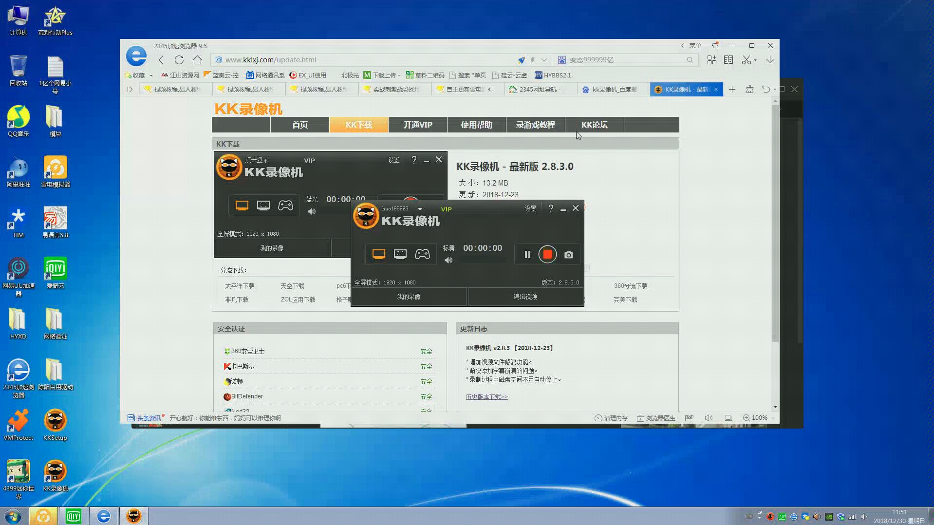
Task: Open the favorites dropdown arrow next to 收藏
Action: (x=151, y=75)
